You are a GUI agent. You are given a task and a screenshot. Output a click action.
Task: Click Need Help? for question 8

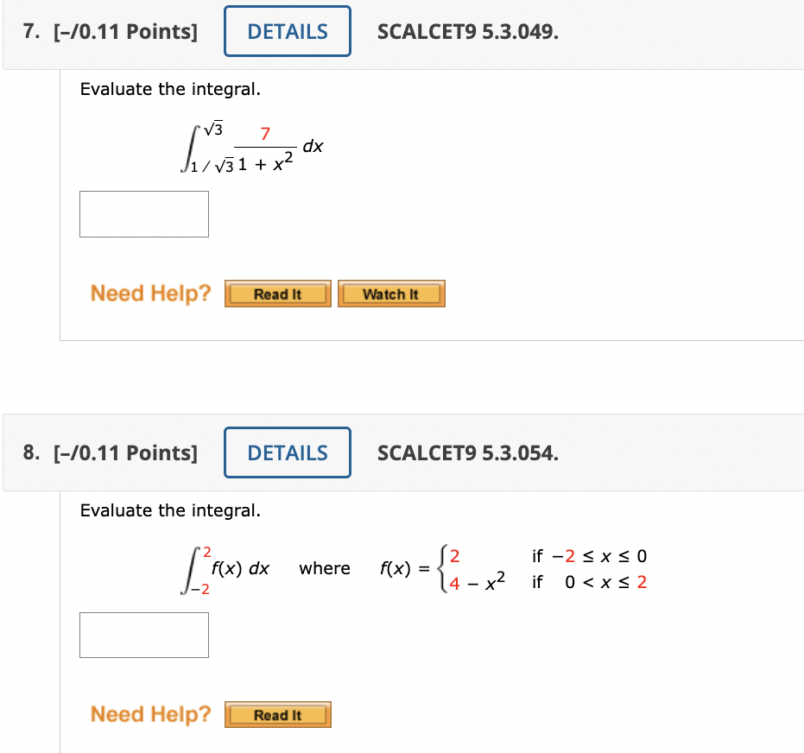point(149,714)
